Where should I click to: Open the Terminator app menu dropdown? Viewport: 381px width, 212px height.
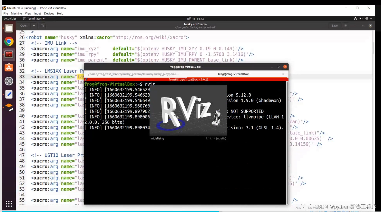click(34, 19)
